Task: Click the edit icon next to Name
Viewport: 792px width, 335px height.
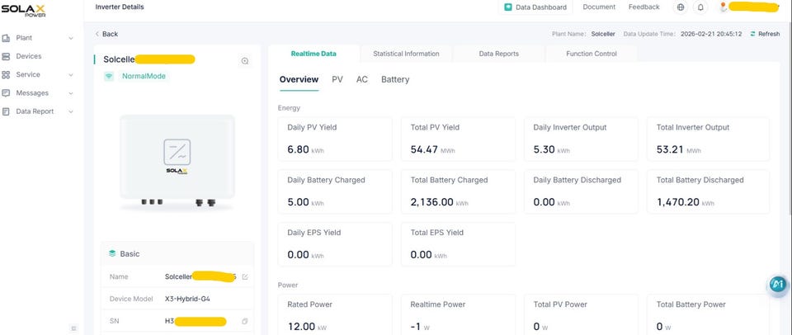Action: pyautogui.click(x=244, y=276)
